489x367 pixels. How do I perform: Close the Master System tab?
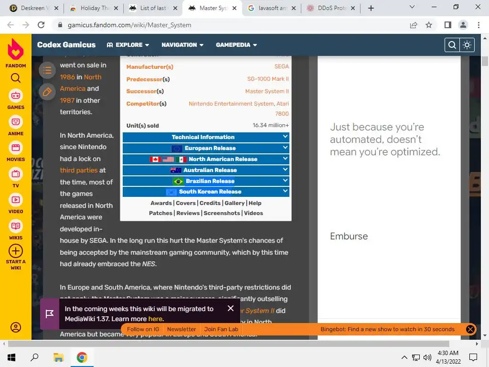coord(234,8)
